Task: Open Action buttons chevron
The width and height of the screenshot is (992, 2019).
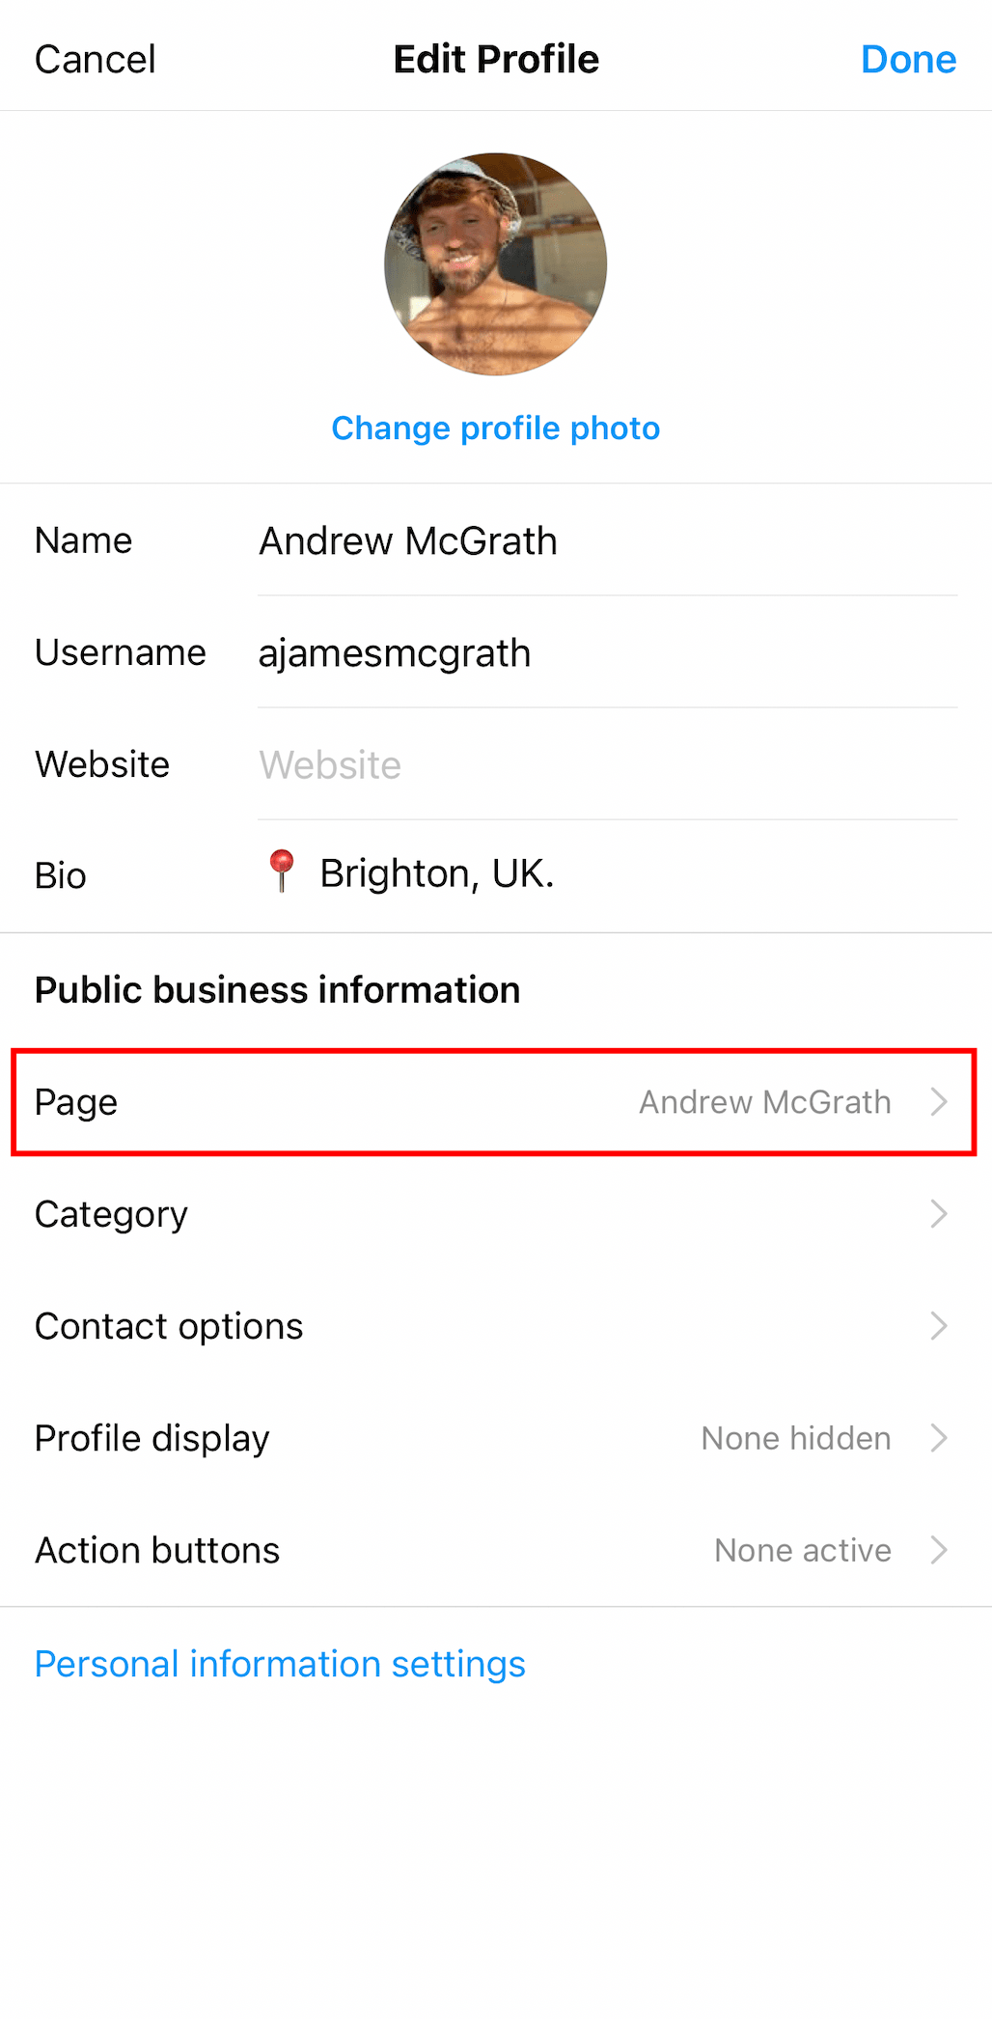Action: pos(939,1550)
